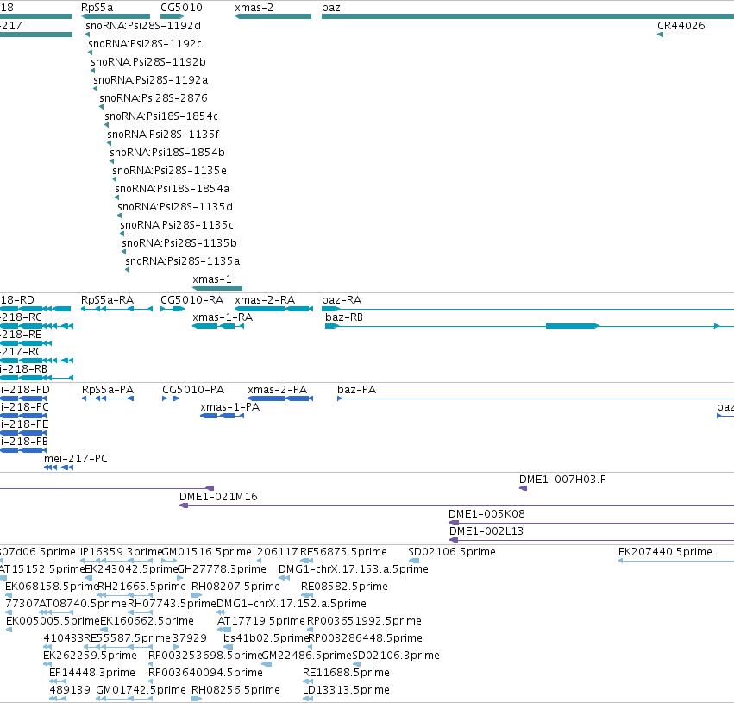The width and height of the screenshot is (734, 703).
Task: Click the DMG1-chrX.17.153.a.5prime label
Action: (354, 569)
